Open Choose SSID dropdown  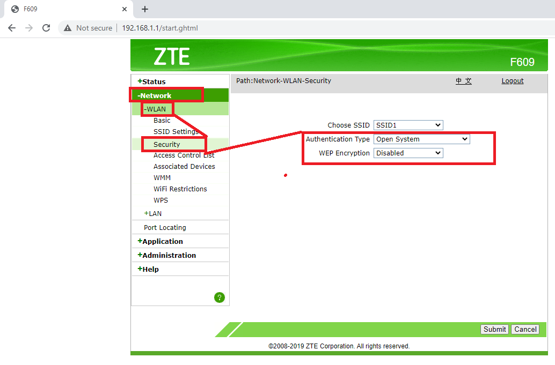coord(408,125)
